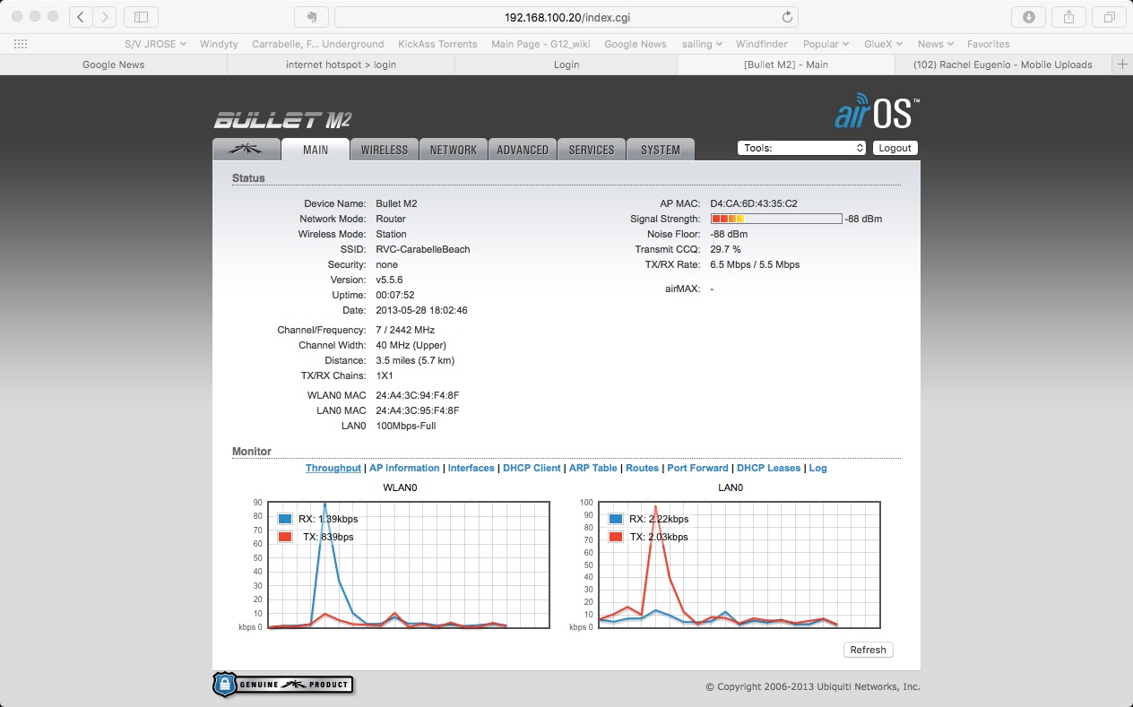This screenshot has width=1133, height=707.
Task: Open the Google News bookmark
Action: [636, 44]
